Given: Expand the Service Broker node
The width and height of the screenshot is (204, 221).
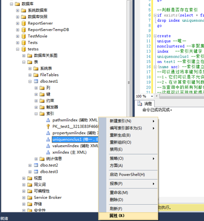Looking at the screenshot, I should (24, 197).
